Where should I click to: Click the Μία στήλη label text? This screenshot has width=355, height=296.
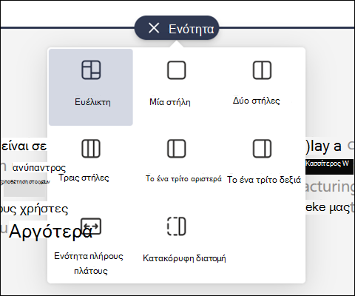click(x=170, y=102)
